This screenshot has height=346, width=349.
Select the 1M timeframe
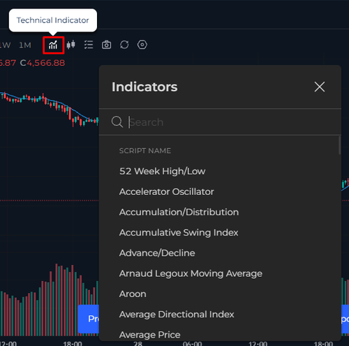25,45
